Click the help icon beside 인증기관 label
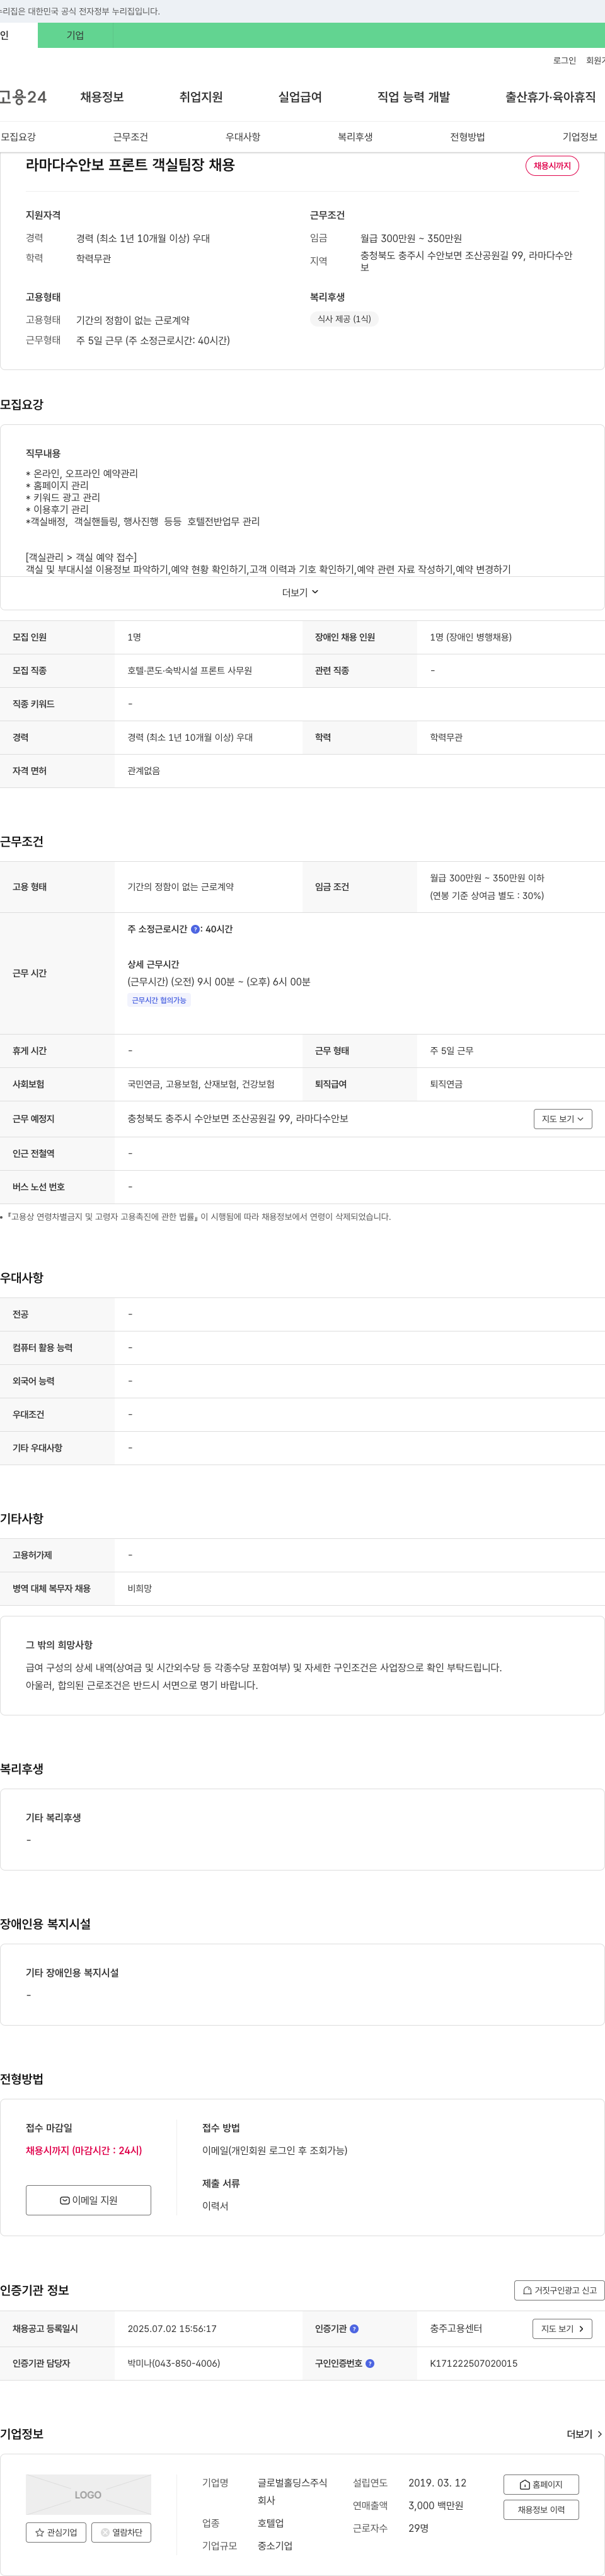This screenshot has width=605, height=2576. [354, 2329]
